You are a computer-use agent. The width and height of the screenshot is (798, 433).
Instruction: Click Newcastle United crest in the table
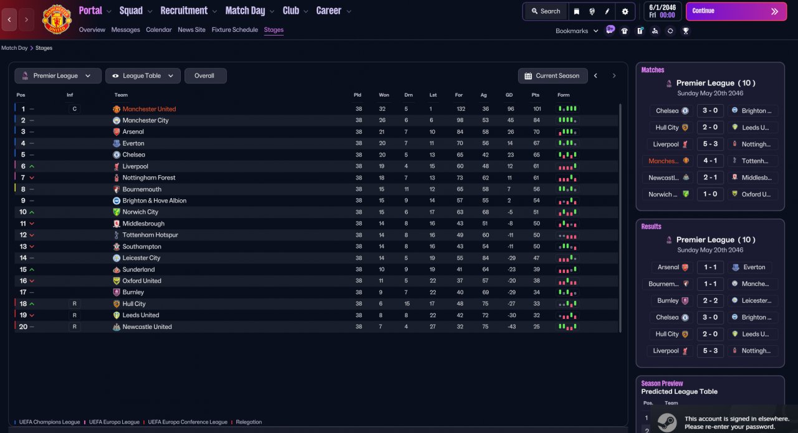click(116, 326)
